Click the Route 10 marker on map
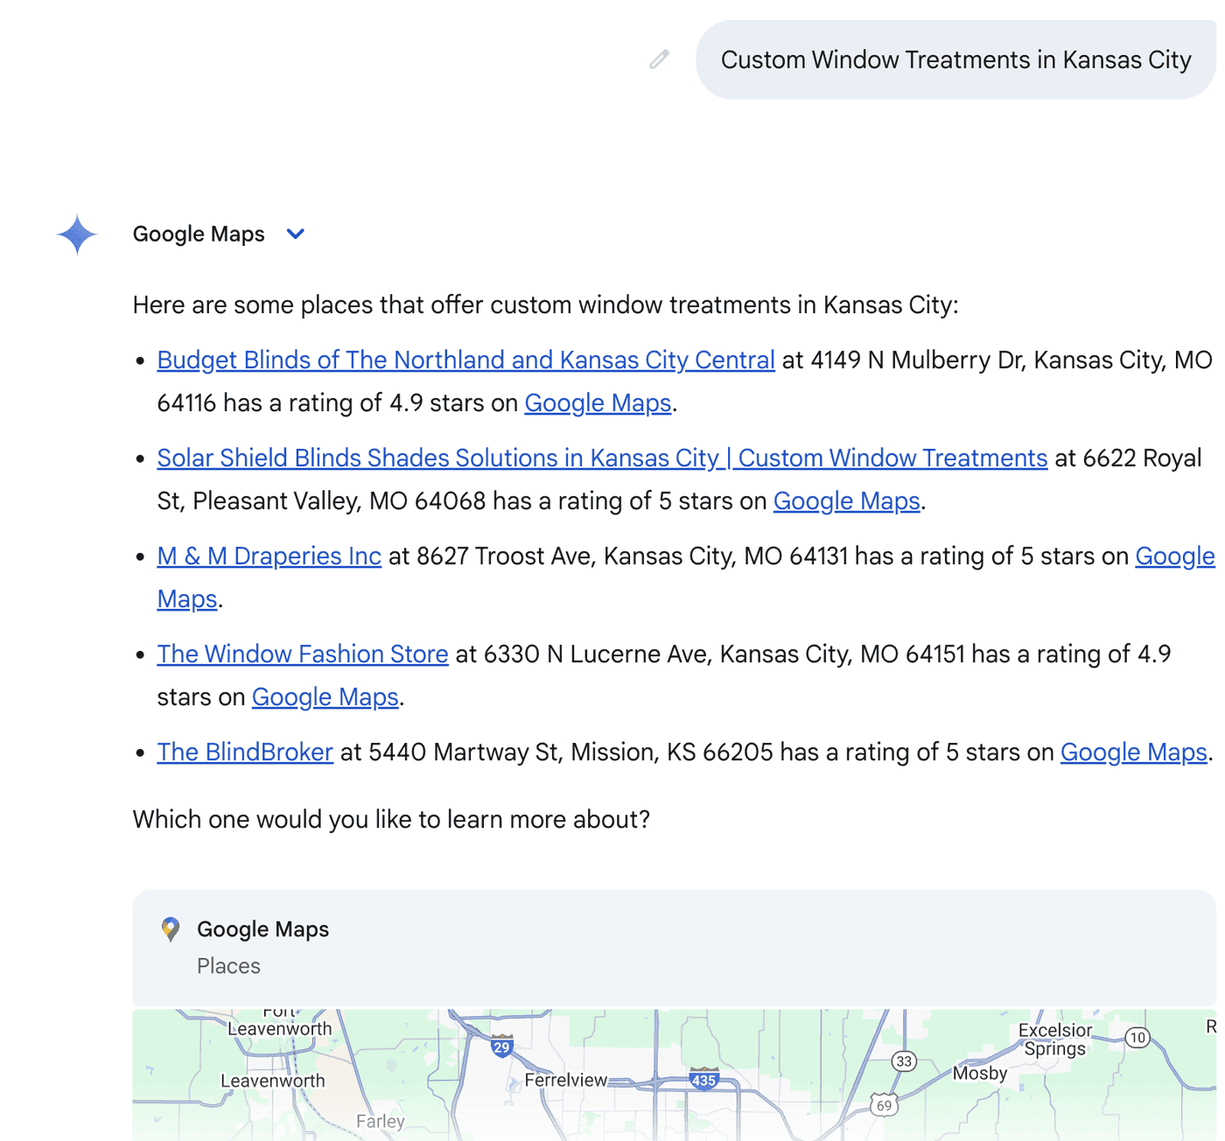1225x1141 pixels. point(1137,1038)
